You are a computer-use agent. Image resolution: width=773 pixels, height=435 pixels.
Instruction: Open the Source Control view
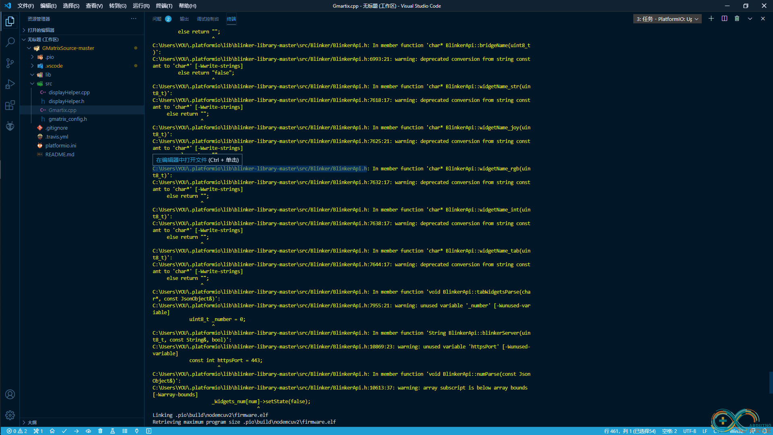click(10, 63)
